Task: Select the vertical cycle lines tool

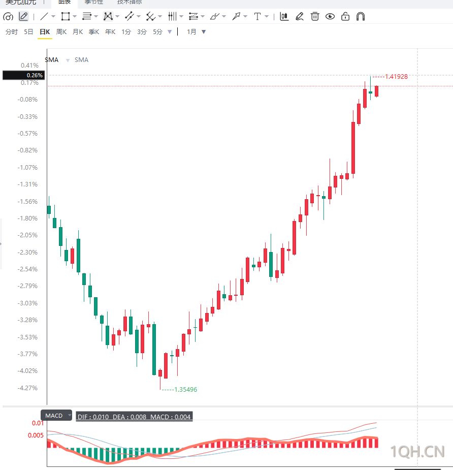Action: click(x=172, y=16)
